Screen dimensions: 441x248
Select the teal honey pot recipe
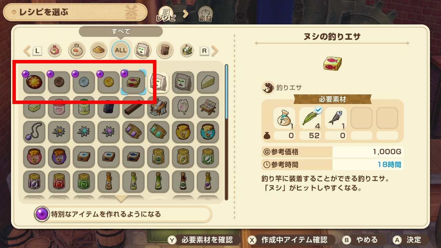click(208, 132)
